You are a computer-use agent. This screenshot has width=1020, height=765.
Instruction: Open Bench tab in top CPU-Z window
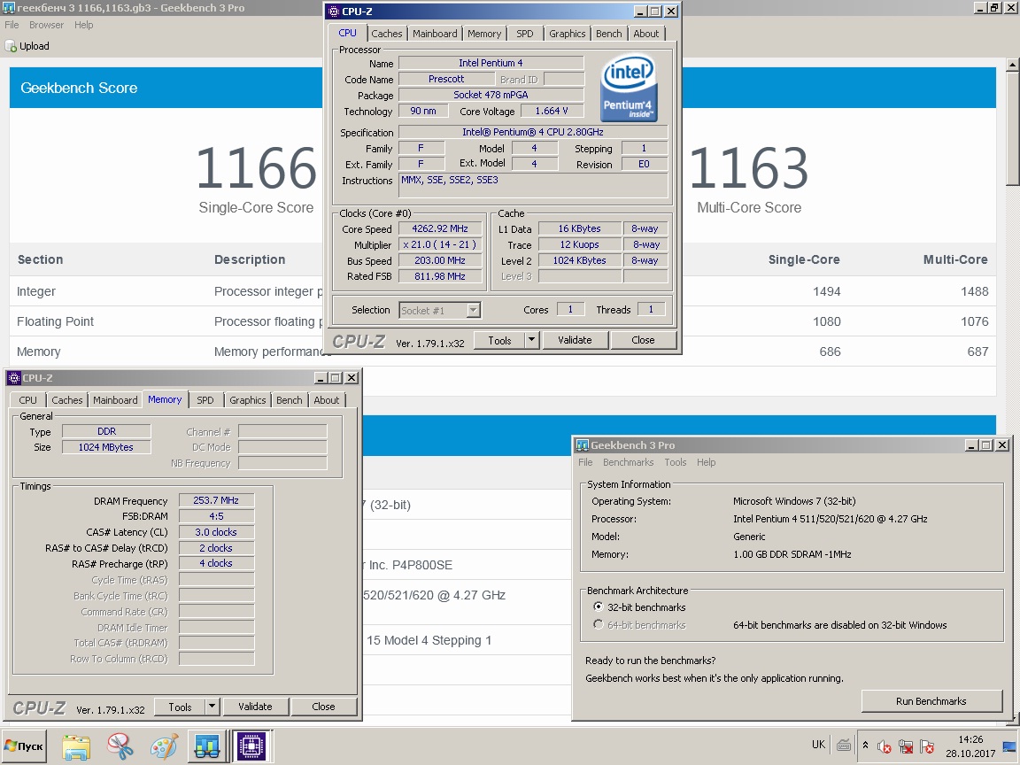[608, 34]
